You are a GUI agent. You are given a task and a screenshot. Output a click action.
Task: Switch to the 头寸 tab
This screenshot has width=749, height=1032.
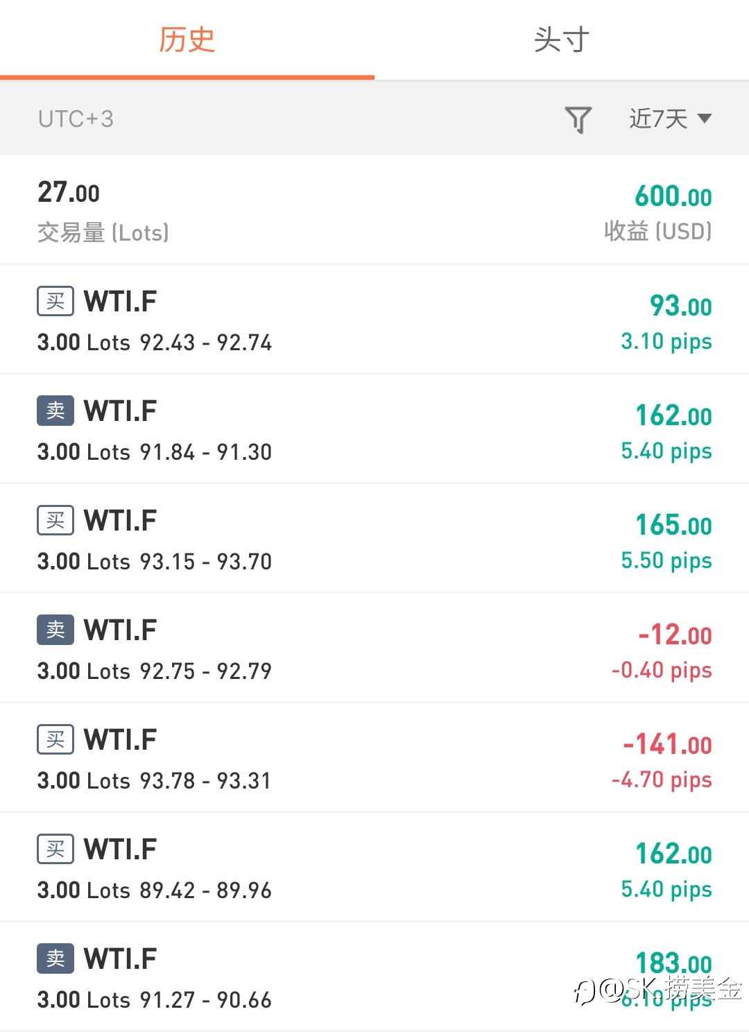click(561, 40)
